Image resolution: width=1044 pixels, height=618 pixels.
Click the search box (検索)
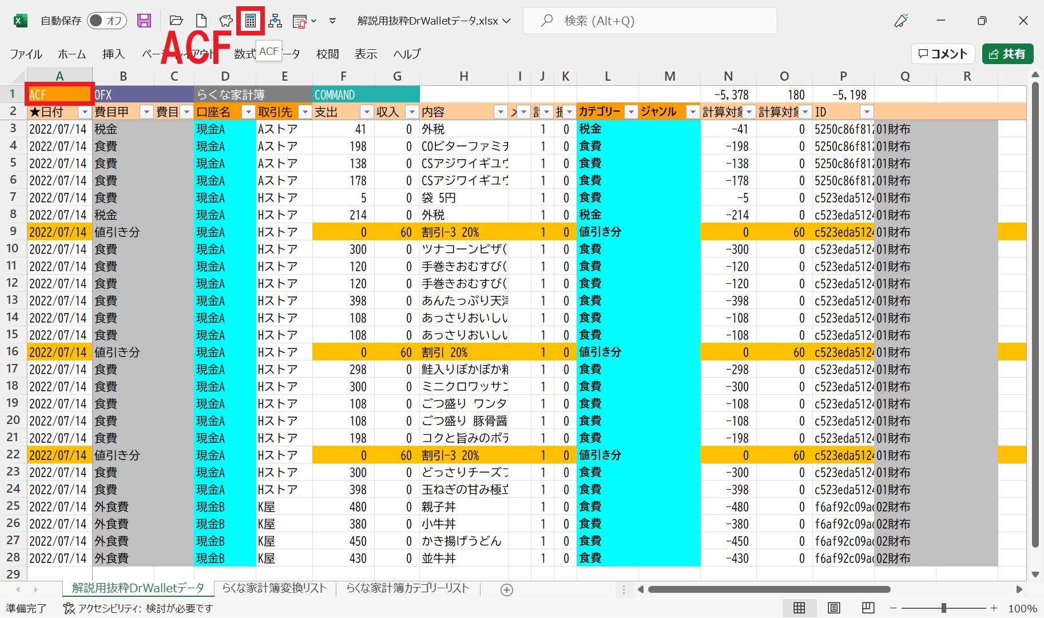coord(650,21)
